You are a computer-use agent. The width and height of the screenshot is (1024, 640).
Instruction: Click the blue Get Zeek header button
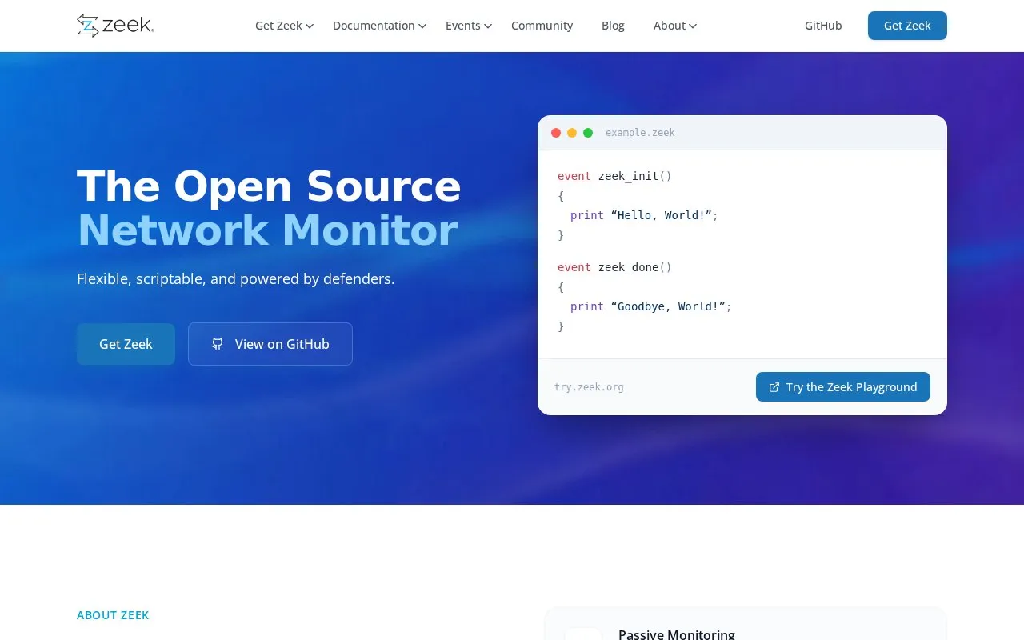point(907,26)
